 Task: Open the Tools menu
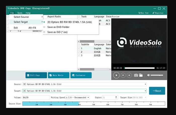point(20,13)
